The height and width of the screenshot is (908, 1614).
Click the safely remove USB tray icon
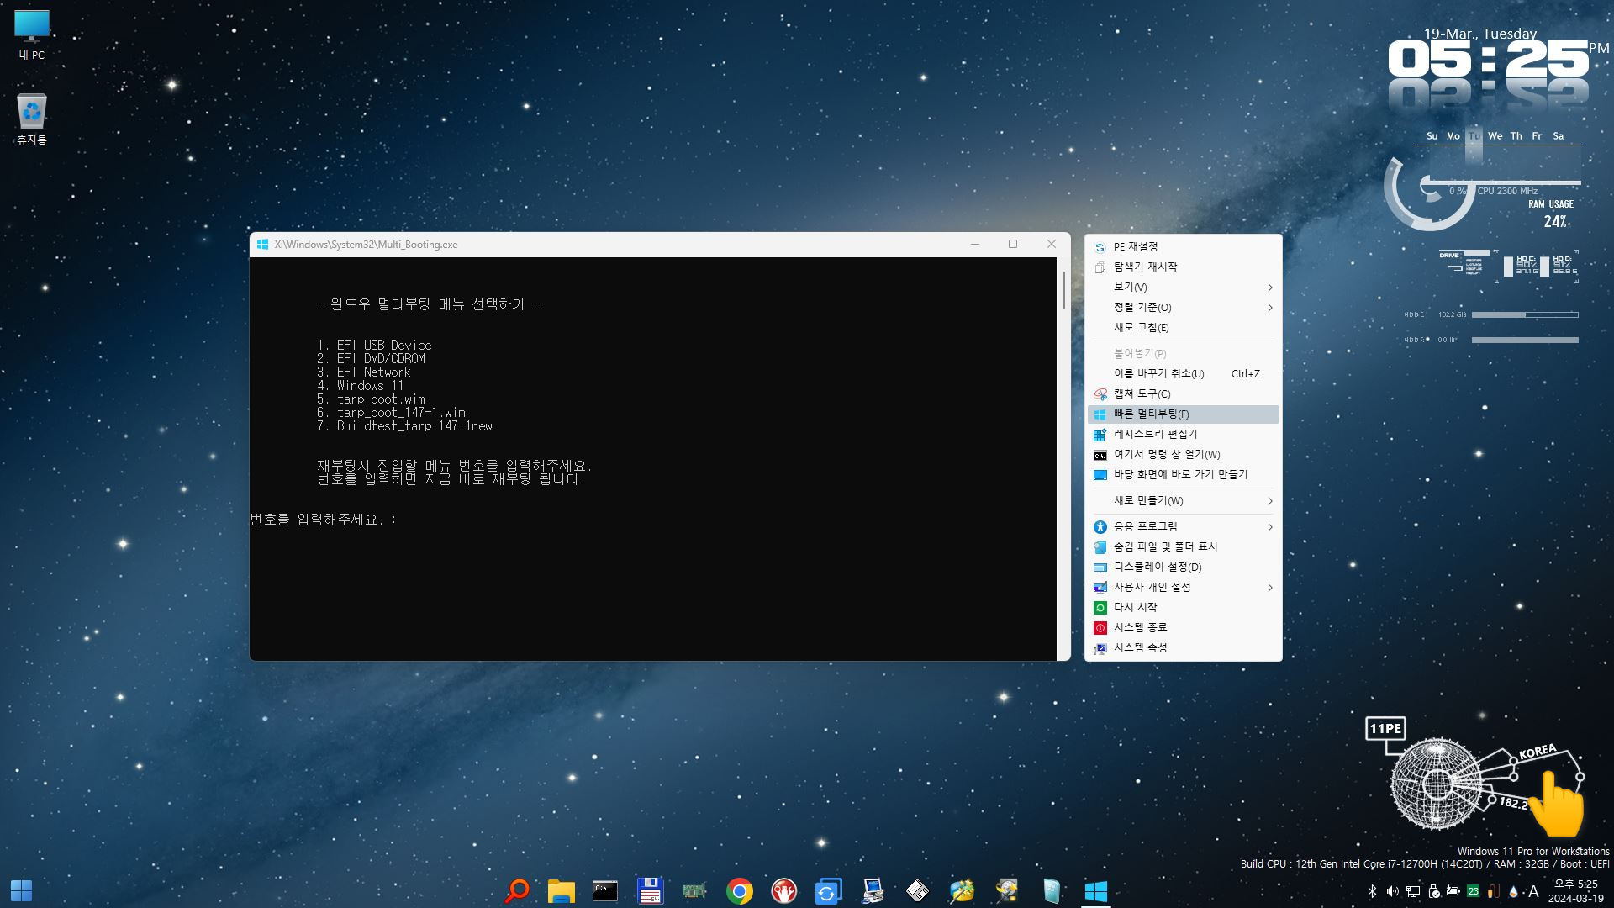click(1434, 891)
